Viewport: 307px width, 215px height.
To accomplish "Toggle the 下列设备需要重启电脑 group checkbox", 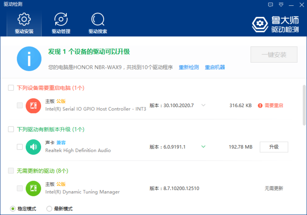I will (x=11, y=88).
